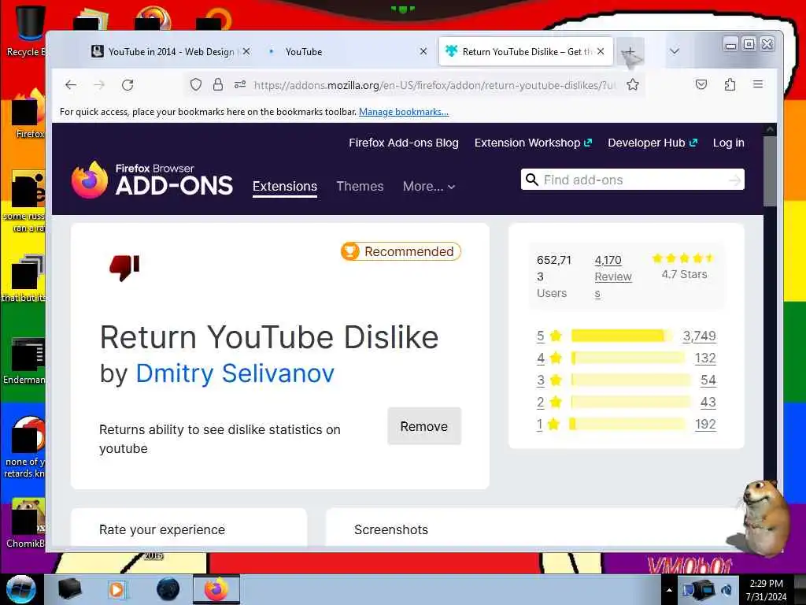Bookmark this page with the star icon
806x605 pixels.
click(633, 84)
